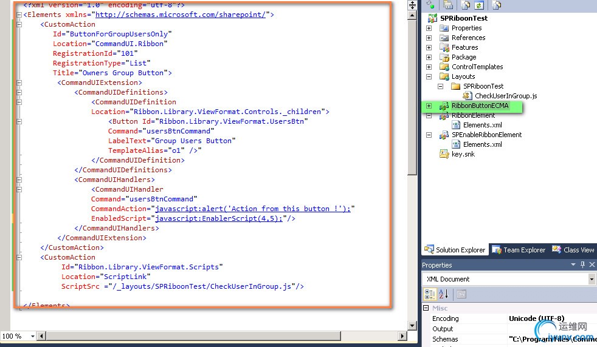The image size is (597, 347).
Task: Collapse the Misc properties category
Action: click(426, 308)
